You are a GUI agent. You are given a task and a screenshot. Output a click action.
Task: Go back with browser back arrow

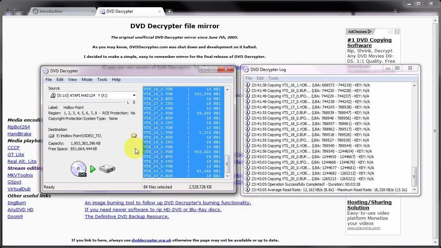coord(9,11)
